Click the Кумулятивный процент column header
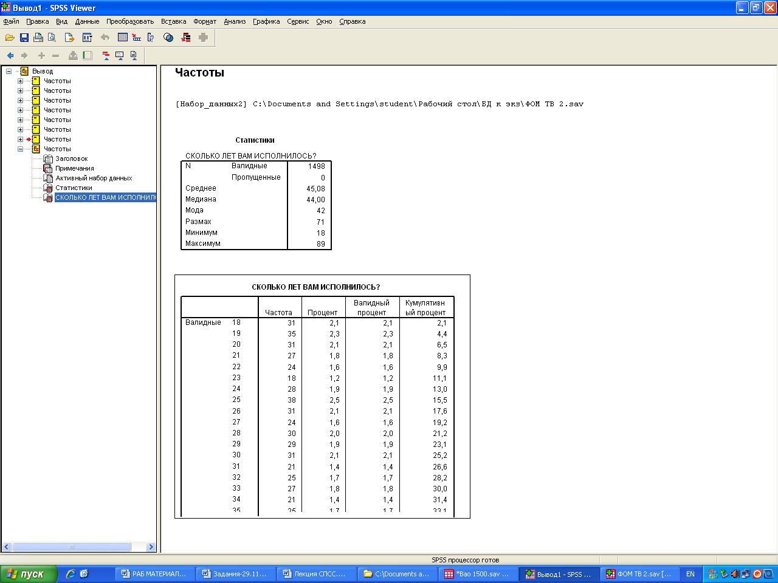Image resolution: width=778 pixels, height=583 pixels. coord(425,307)
